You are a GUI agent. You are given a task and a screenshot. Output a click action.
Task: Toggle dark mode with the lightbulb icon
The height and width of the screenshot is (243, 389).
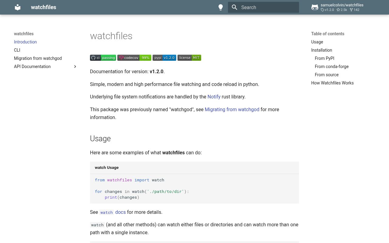click(221, 7)
